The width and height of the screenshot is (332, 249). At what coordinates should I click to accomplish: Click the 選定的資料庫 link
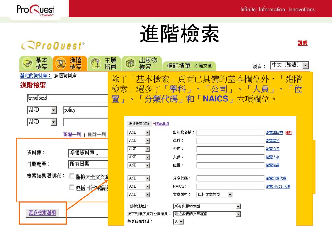pos(36,76)
